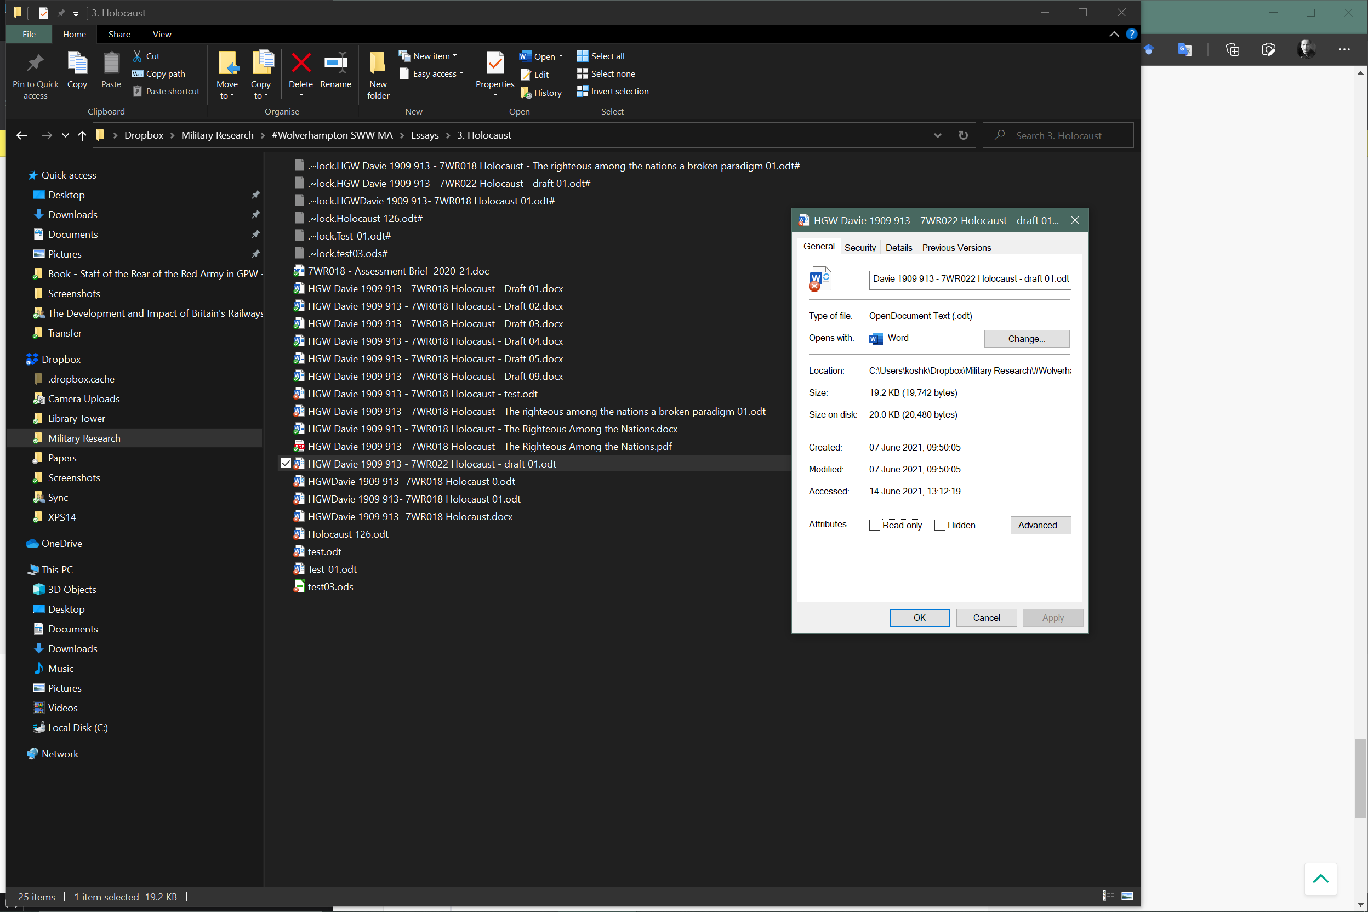The width and height of the screenshot is (1368, 912).
Task: Click the Delete icon in ribbon
Action: tap(301, 63)
